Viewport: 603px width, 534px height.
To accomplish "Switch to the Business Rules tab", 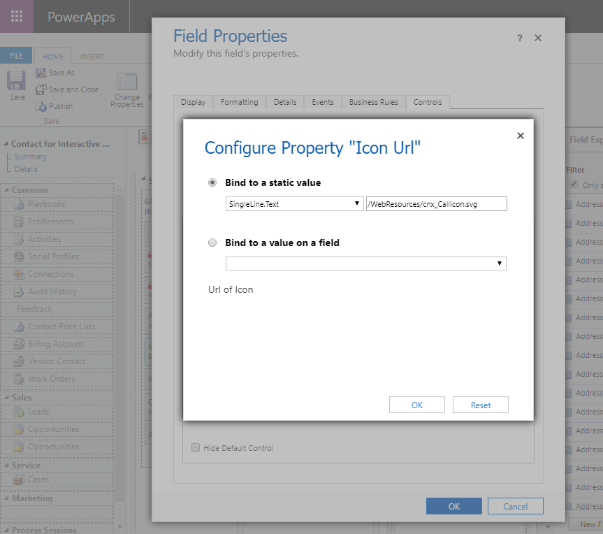I will [x=373, y=102].
